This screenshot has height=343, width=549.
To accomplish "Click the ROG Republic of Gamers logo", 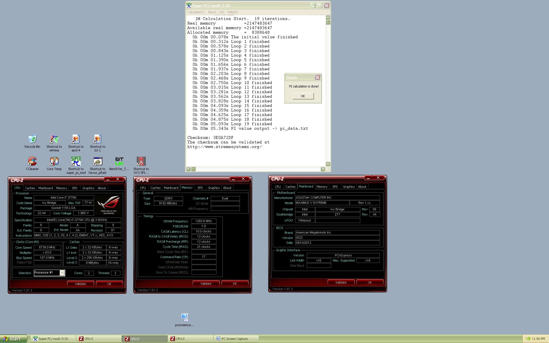I will click(109, 205).
